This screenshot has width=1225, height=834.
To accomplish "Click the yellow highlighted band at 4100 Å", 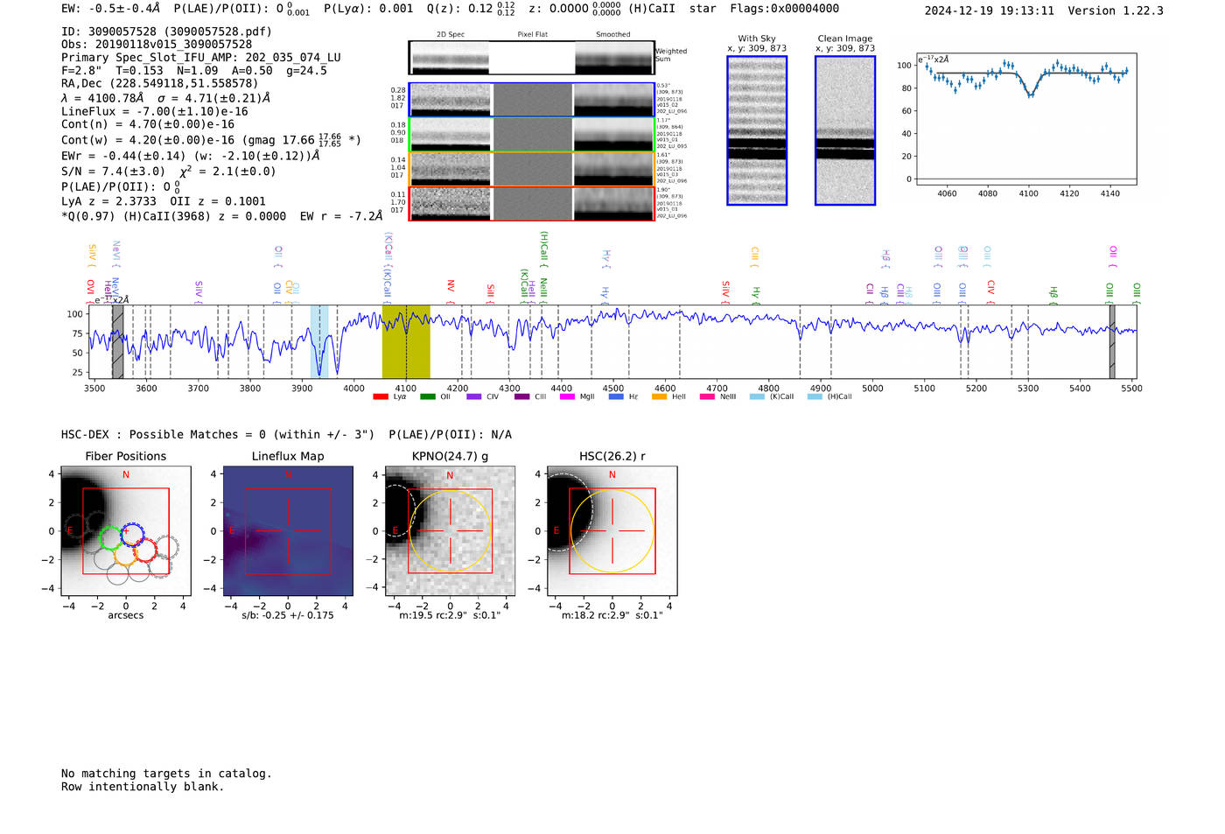I will [406, 341].
